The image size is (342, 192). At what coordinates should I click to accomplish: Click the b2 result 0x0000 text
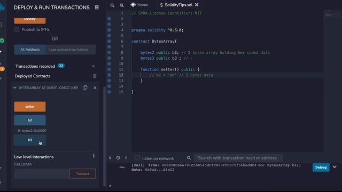tap(32, 131)
